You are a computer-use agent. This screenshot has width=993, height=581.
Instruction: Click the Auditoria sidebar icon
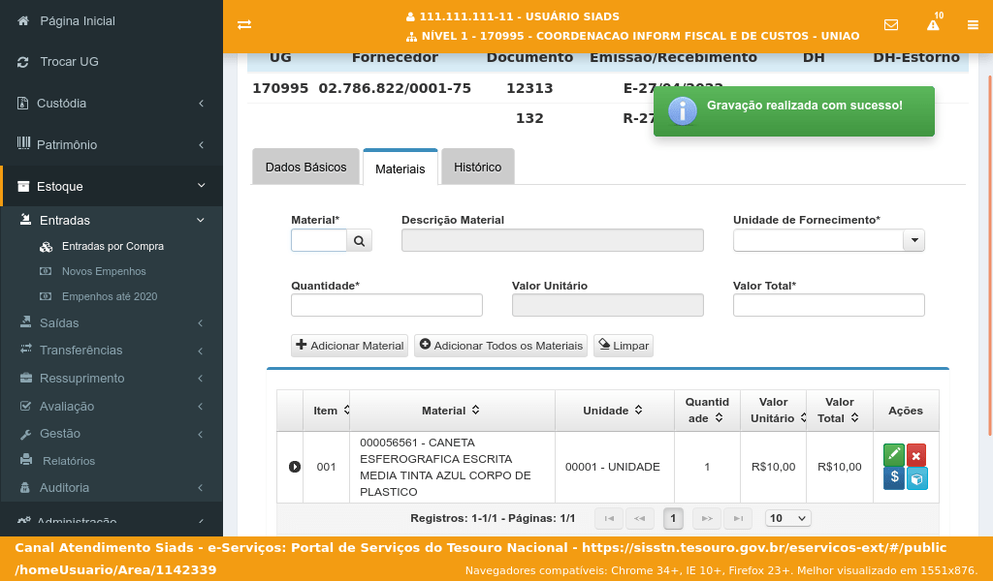coord(25,487)
